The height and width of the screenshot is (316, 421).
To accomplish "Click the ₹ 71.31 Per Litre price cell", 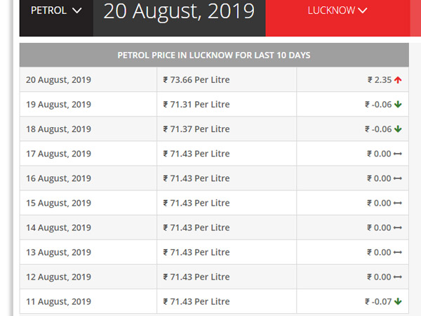I will pyautogui.click(x=196, y=105).
